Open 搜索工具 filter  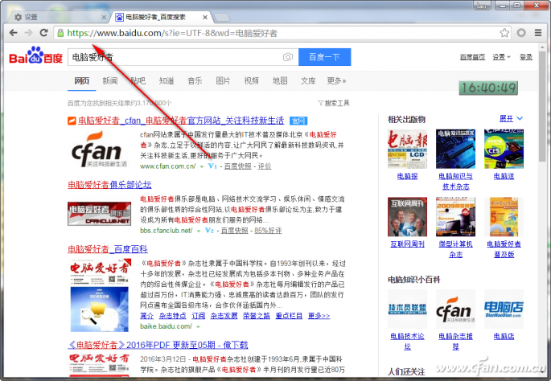coord(334,103)
